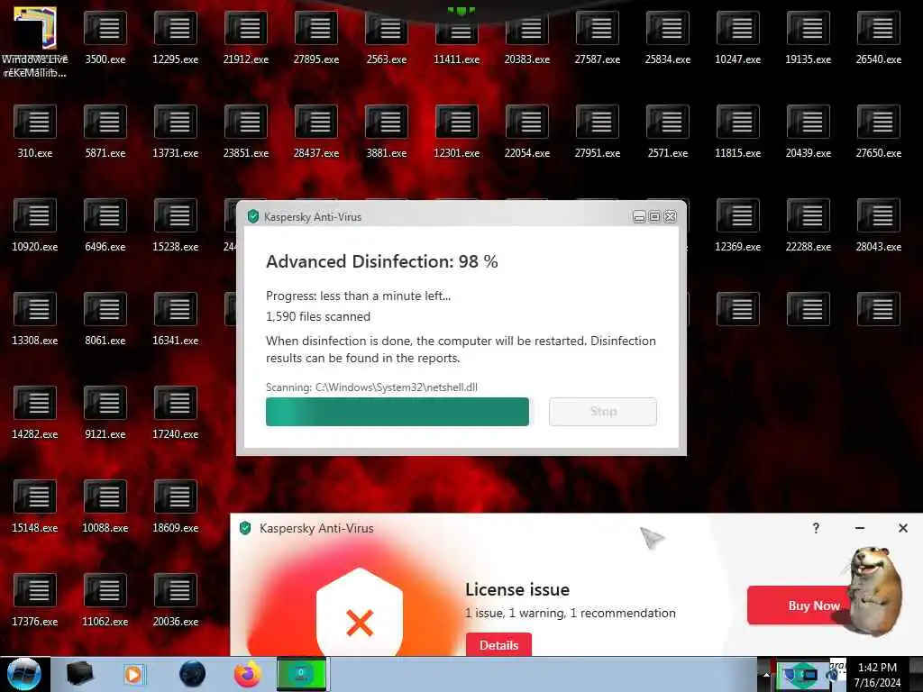Viewport: 923px width, 692px height.
Task: Click the 14282.exe file icon
Action: [35, 403]
